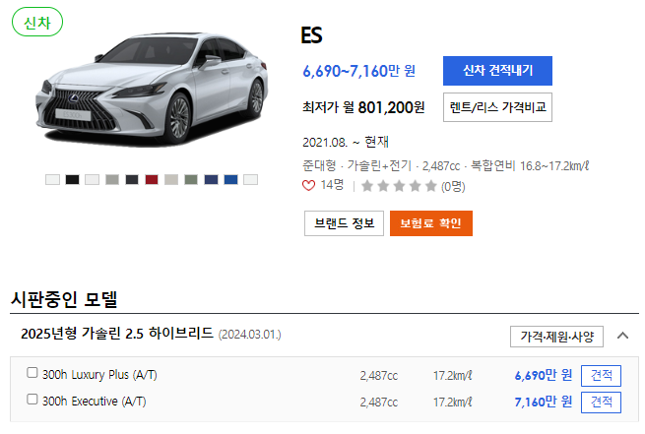Open 신차 견적내기 button

click(497, 71)
